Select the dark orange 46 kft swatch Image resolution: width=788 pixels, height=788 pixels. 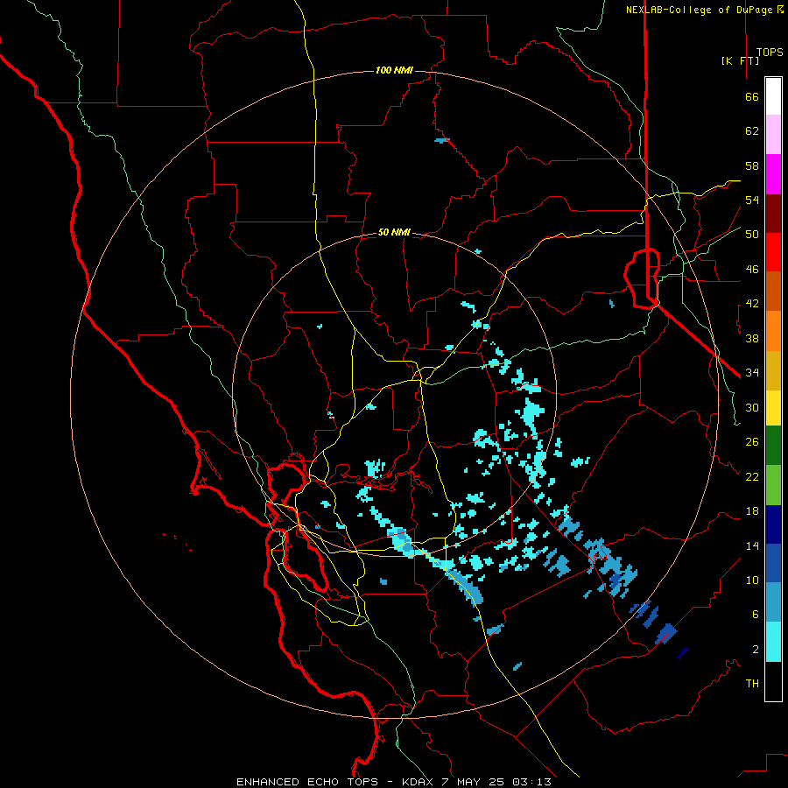click(773, 291)
